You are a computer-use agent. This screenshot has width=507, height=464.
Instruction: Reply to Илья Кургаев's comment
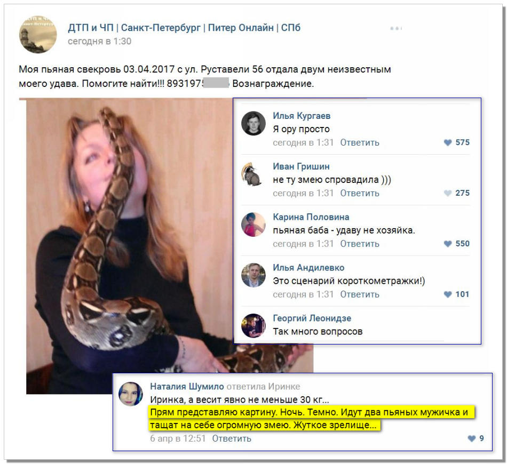coord(360,142)
